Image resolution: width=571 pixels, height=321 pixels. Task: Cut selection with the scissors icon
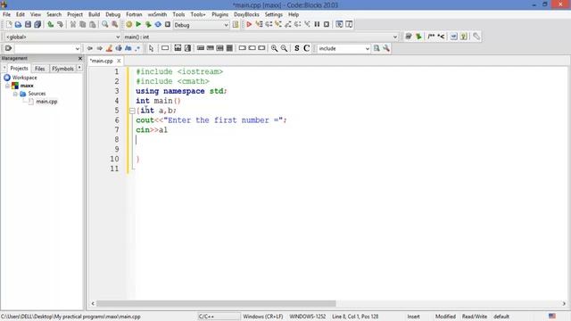pos(73,24)
